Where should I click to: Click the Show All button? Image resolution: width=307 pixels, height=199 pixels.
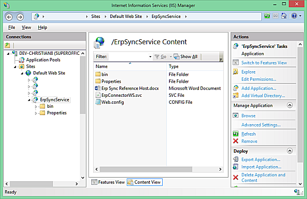[185, 57]
